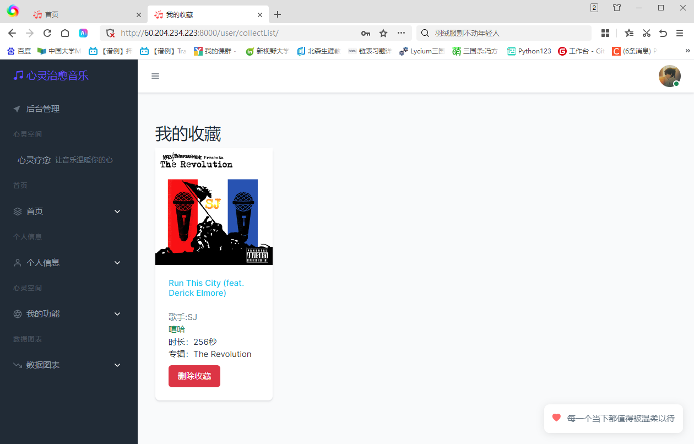Click the 我的收藏 page heading
This screenshot has height=444, width=694.
point(188,134)
